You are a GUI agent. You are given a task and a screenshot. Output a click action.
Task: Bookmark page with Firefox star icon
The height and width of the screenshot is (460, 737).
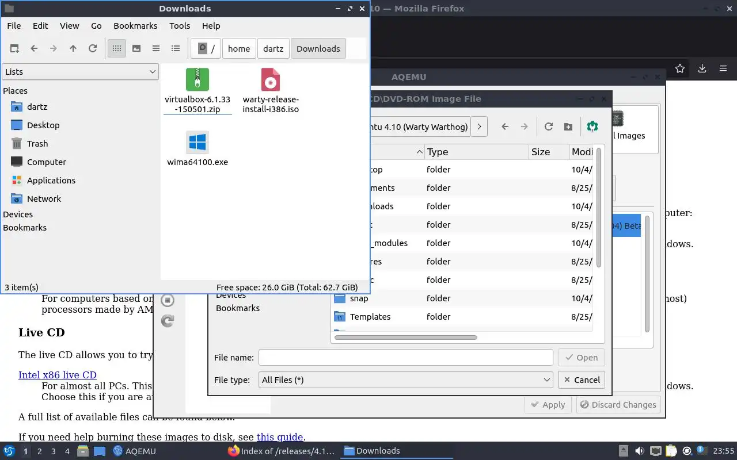680,69
